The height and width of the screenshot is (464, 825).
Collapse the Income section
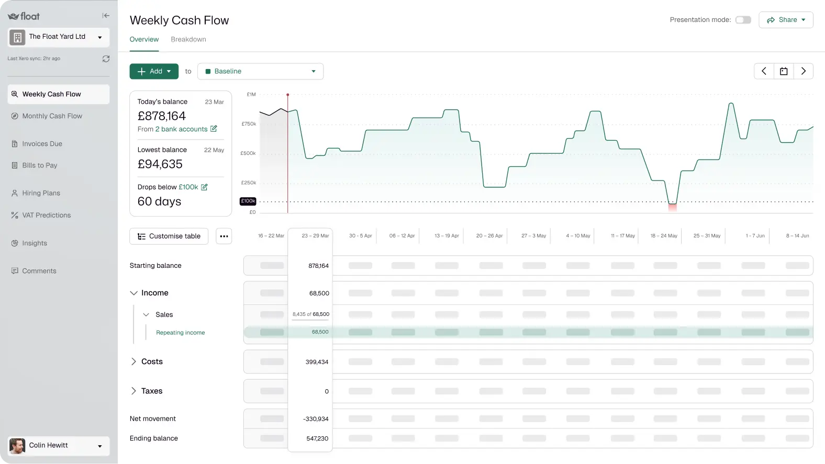[x=133, y=293]
